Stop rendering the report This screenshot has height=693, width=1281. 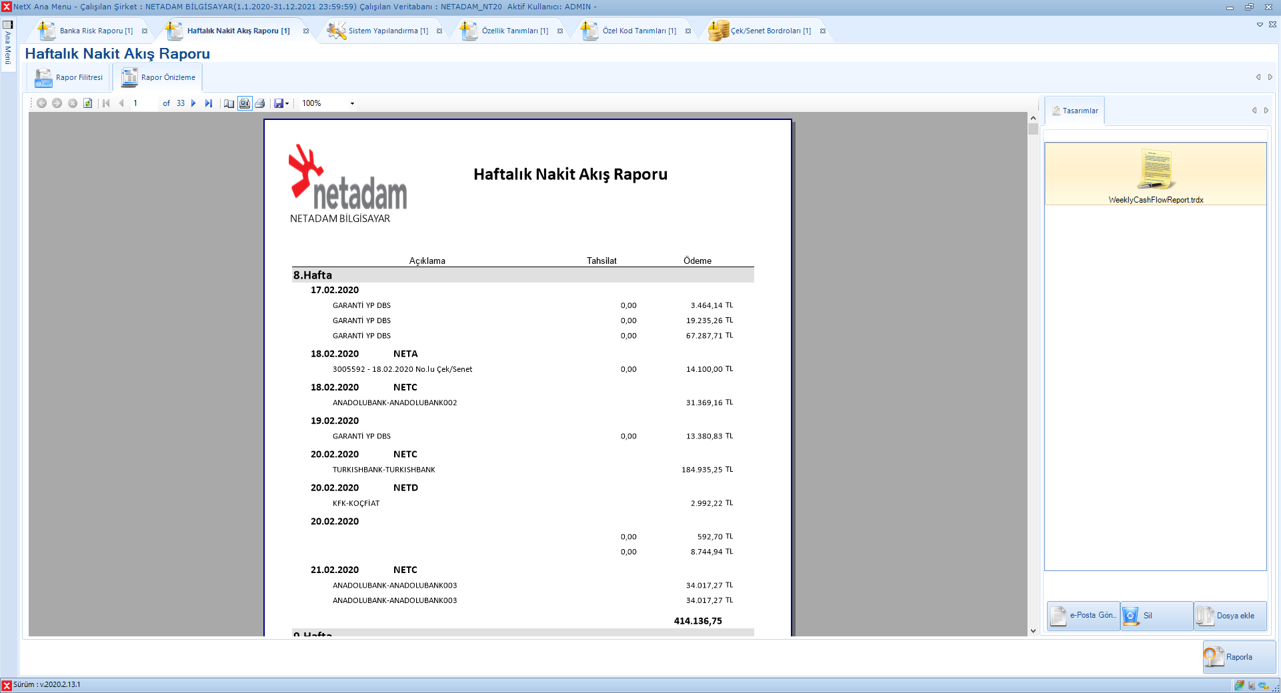[73, 103]
